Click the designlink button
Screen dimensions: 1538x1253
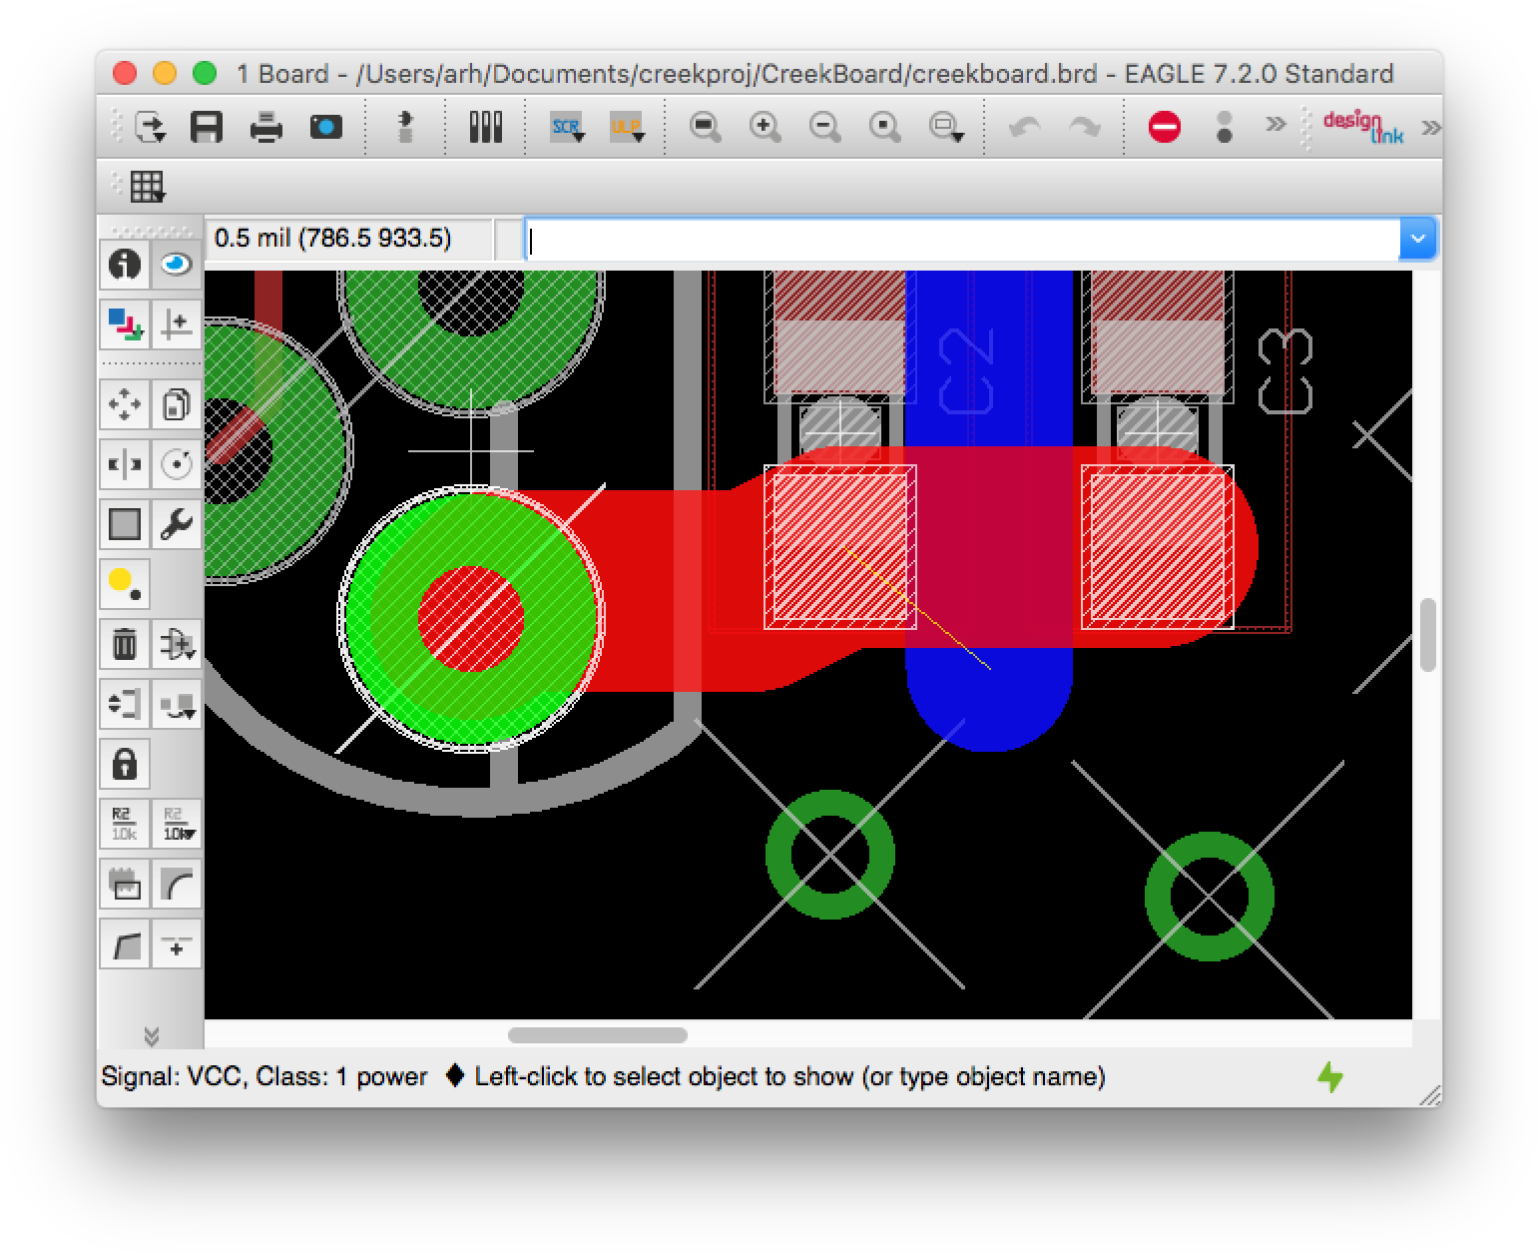1362,128
